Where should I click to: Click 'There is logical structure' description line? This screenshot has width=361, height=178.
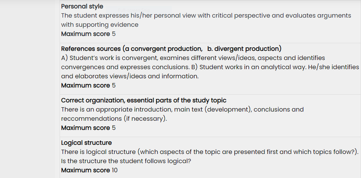(210, 152)
